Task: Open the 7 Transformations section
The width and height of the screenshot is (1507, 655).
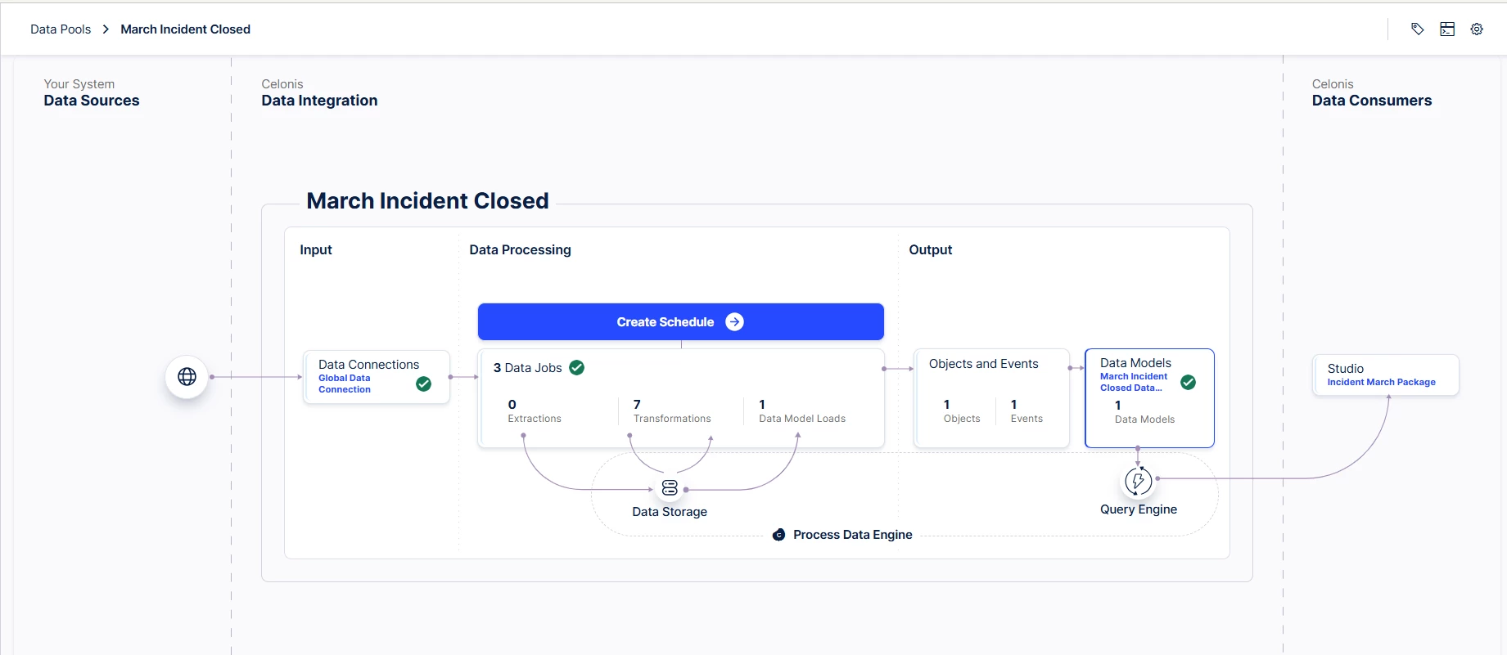Action: click(x=672, y=410)
